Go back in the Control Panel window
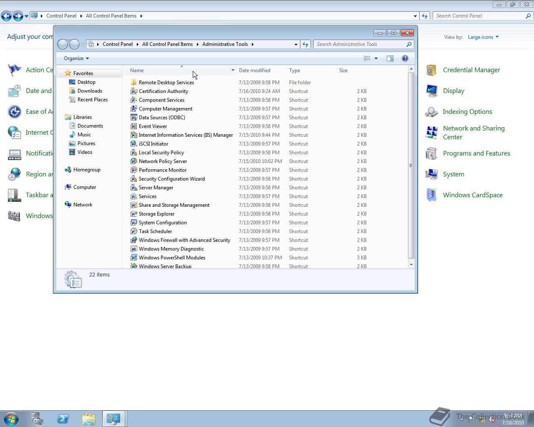 click(x=7, y=16)
